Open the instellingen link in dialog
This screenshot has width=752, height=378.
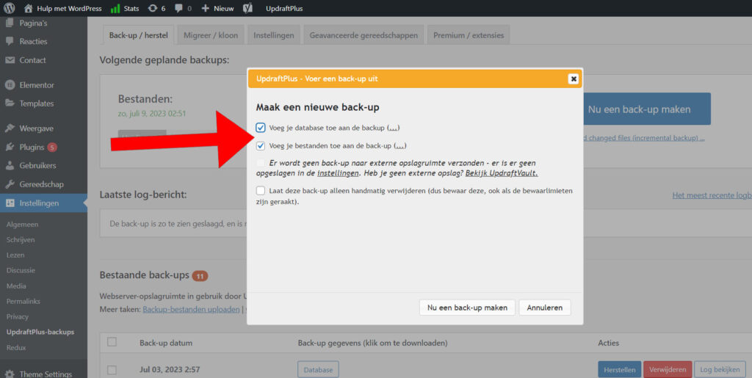pyautogui.click(x=338, y=172)
